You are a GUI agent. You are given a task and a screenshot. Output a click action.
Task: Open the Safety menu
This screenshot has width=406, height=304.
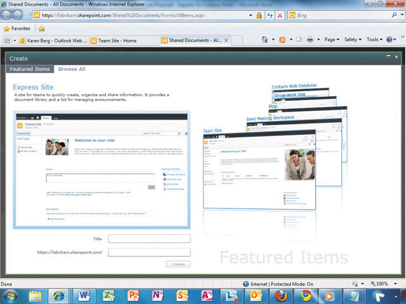353,39
